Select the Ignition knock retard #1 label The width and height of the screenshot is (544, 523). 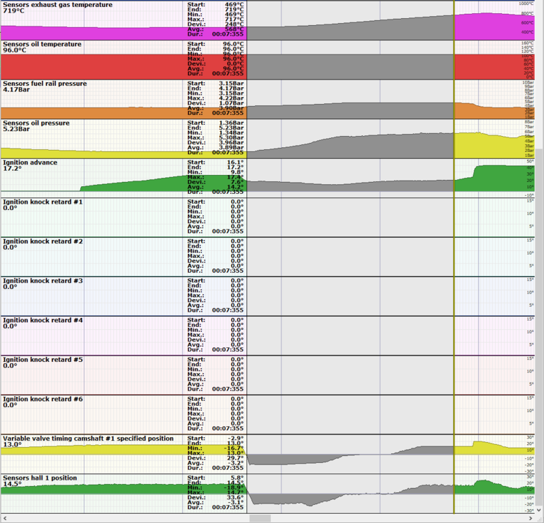43,202
